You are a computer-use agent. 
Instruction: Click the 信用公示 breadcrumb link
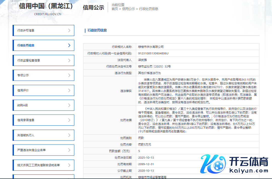click(128, 9)
